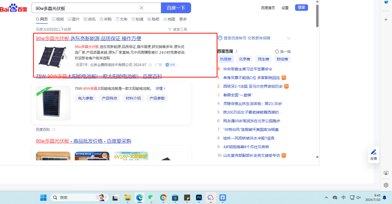The height and width of the screenshot is (204, 392).
Task: Open Edge sidebar settings gear
Action: pos(386,185)
